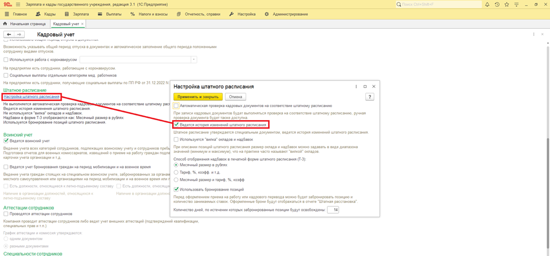Image resolution: width=550 pixels, height=256 pixels.
Task: Close the Настройка штатного расписания dialog
Action: (x=374, y=86)
